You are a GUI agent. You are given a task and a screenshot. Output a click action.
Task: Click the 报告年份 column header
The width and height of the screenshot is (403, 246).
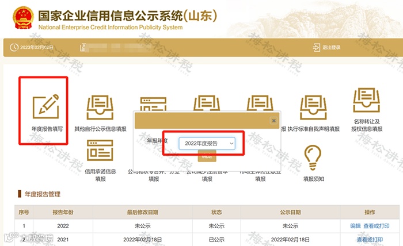[x=63, y=212]
